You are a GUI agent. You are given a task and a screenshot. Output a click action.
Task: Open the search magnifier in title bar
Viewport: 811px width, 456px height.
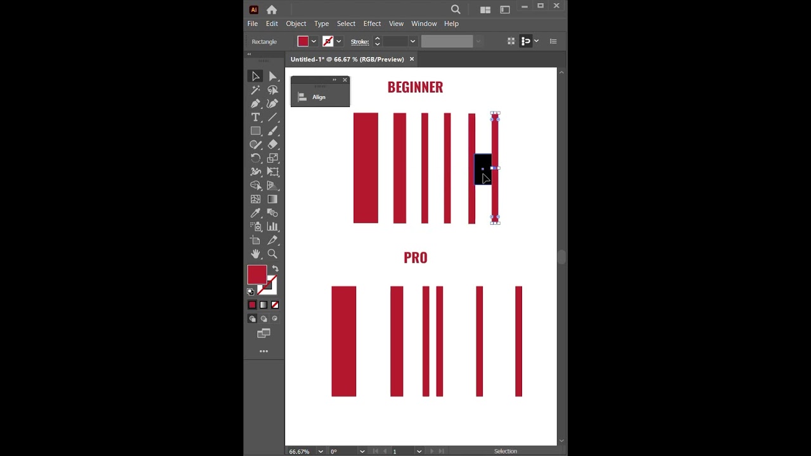pyautogui.click(x=456, y=9)
